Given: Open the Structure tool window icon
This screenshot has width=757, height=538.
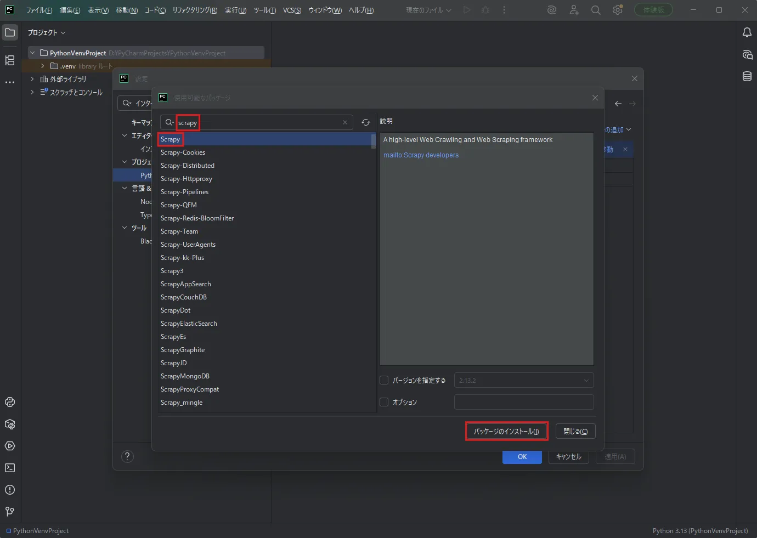Looking at the screenshot, I should tap(10, 60).
